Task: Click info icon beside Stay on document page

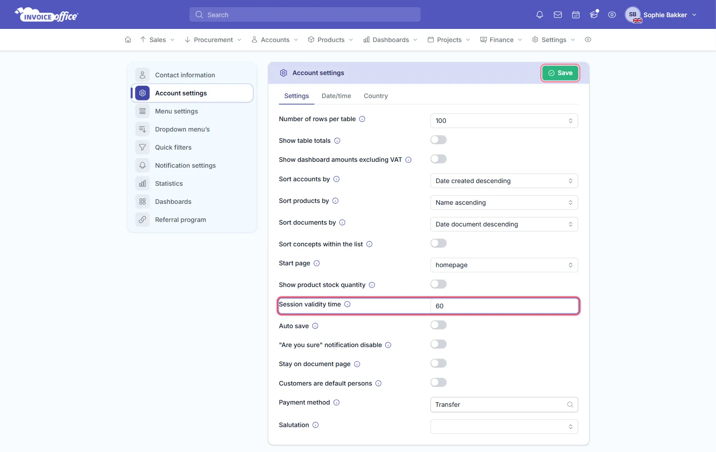Action: click(357, 364)
